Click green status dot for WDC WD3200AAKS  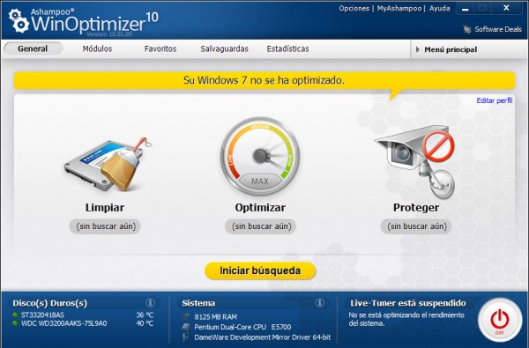[15, 323]
